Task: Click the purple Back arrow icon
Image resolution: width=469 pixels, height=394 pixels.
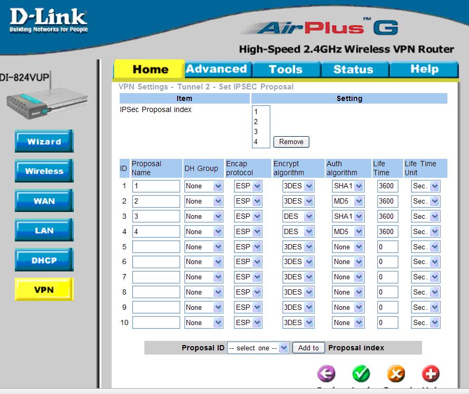Action: [326, 373]
